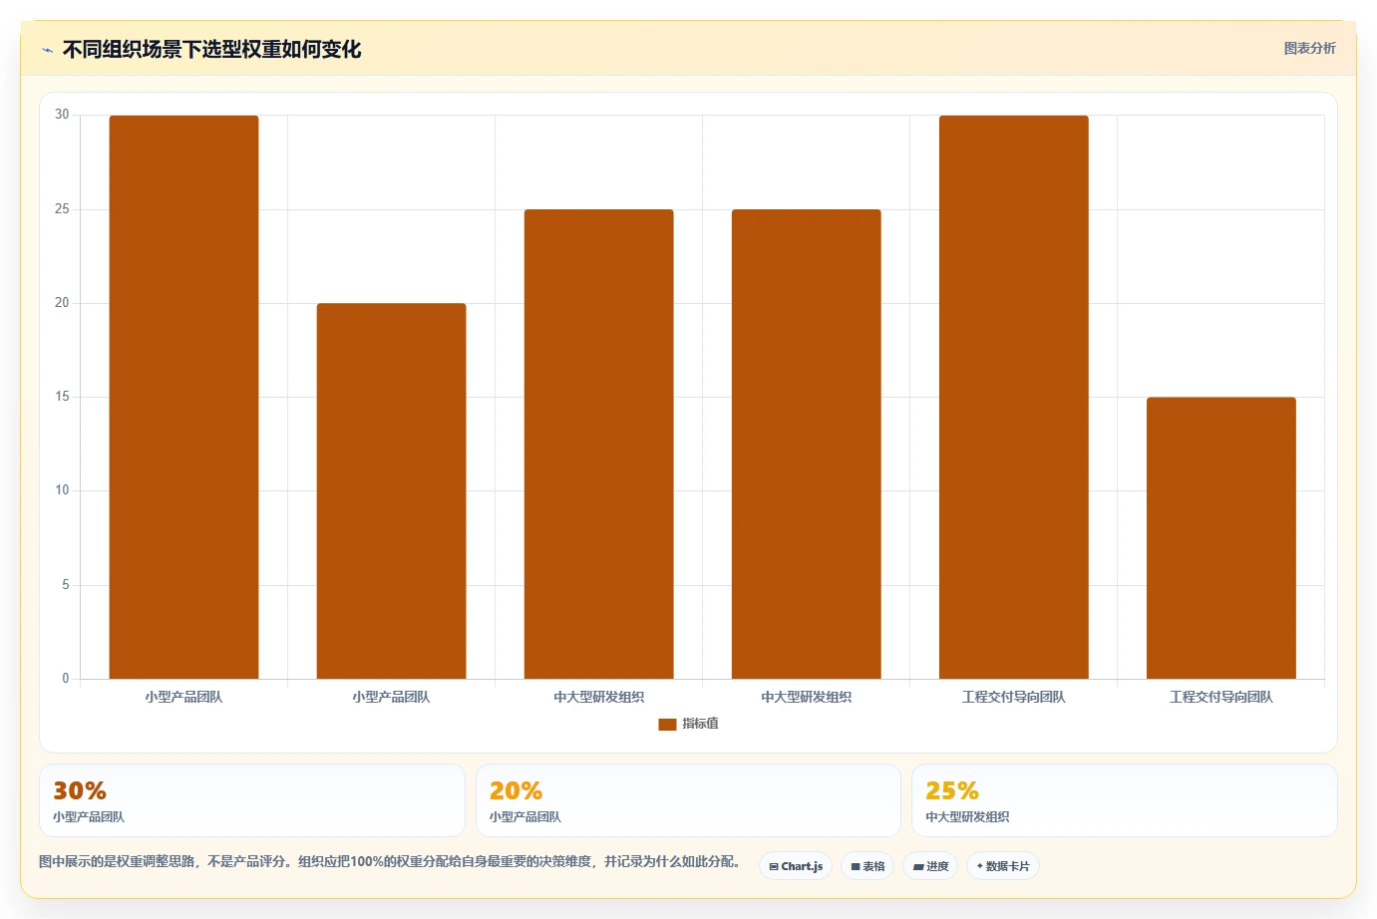Click the y-axis label 25
Viewport: 1377px width, 919px height.
(62, 209)
